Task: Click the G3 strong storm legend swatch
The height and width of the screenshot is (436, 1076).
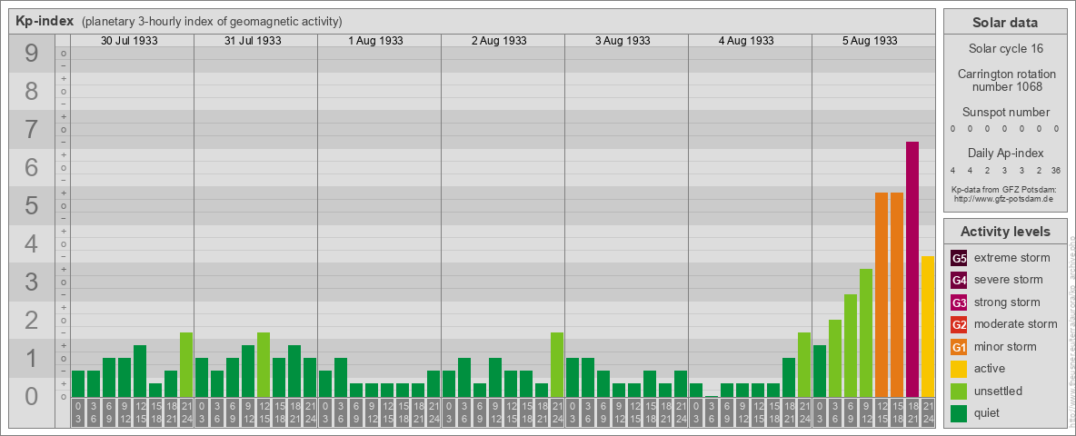Action: coord(959,302)
